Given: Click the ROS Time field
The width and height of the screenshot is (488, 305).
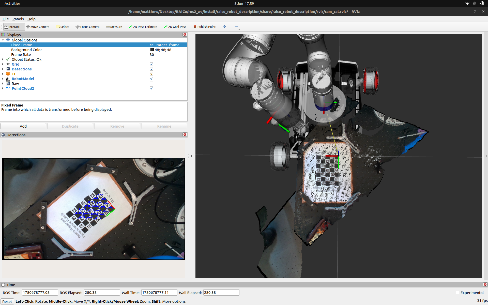Looking at the screenshot, I should click(x=40, y=293).
